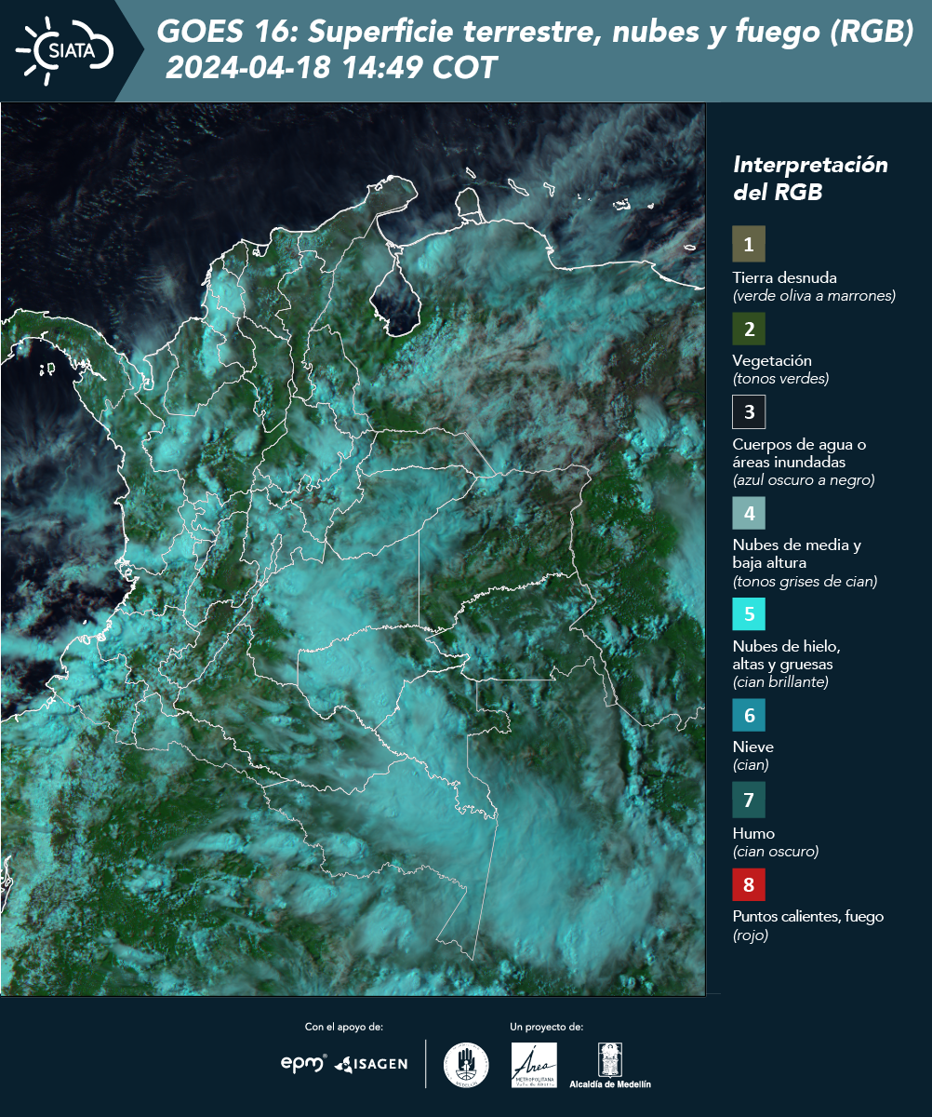Click 'Con el apoyo de:' text
The width and height of the screenshot is (932, 1117).
coord(344,1027)
